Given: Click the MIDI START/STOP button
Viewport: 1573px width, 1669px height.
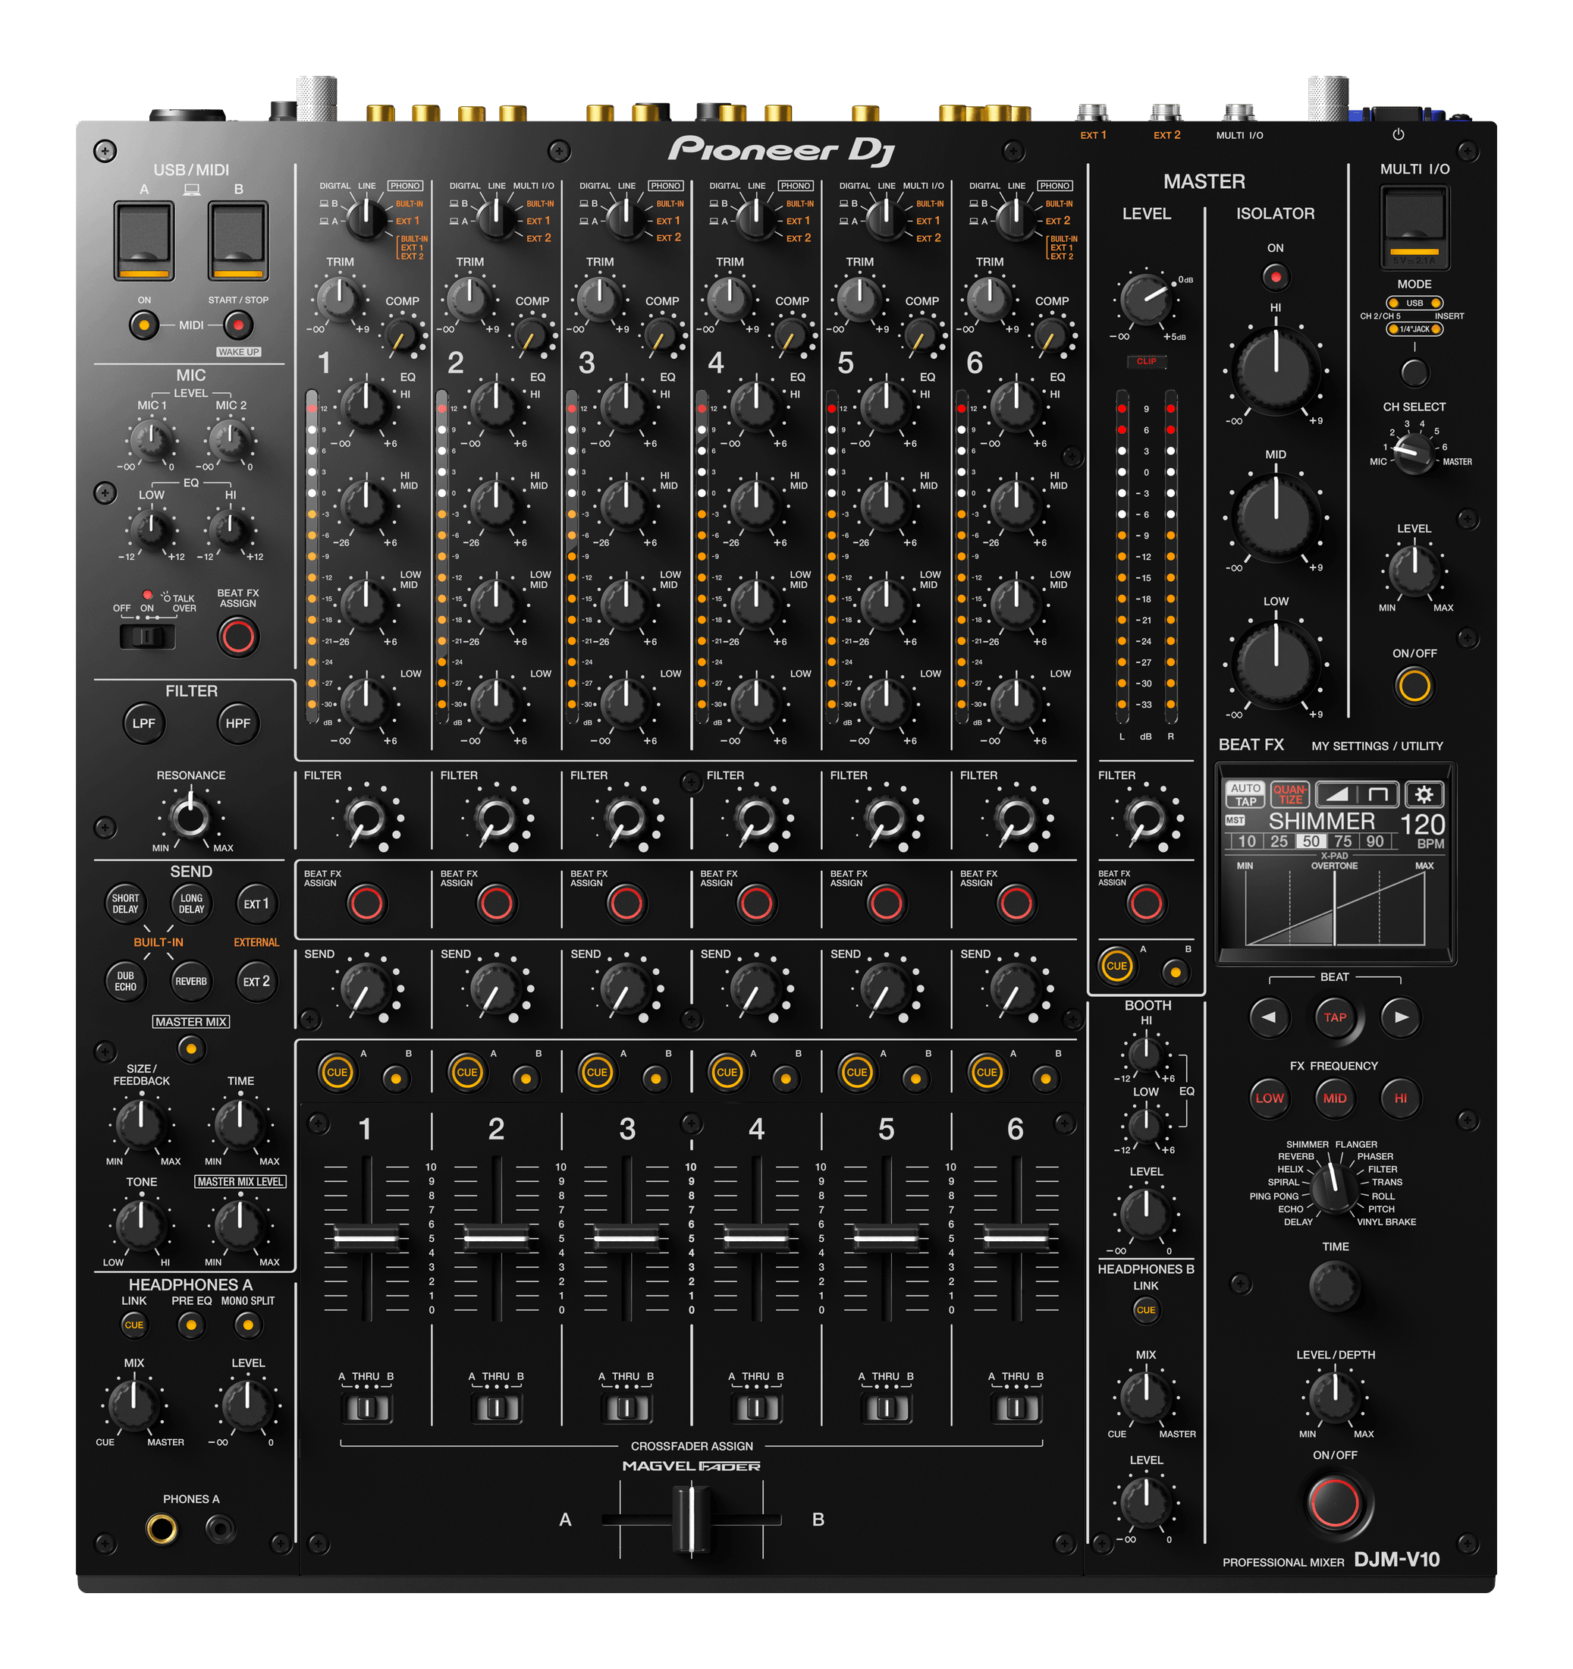Looking at the screenshot, I should point(238,325).
